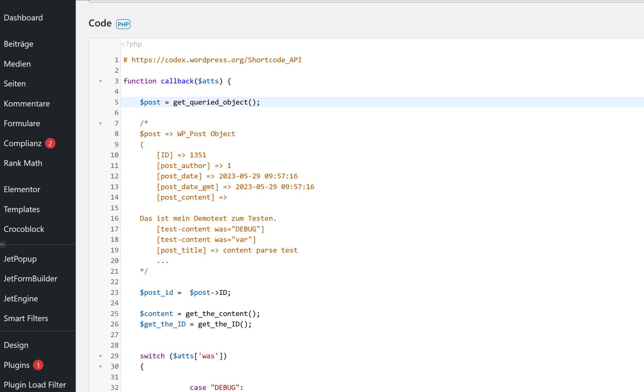Screen dimensions: 644x392
Task: Click the [post_date_gmt] line 13
Action: pos(235,187)
